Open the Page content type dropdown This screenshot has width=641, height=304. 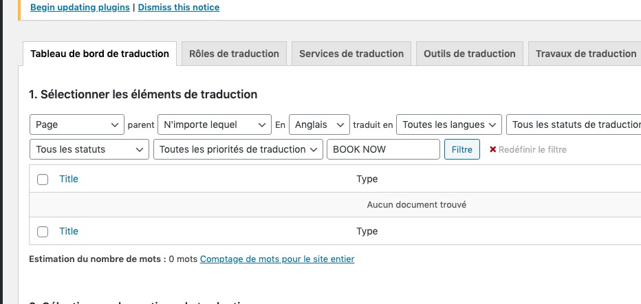(77, 124)
